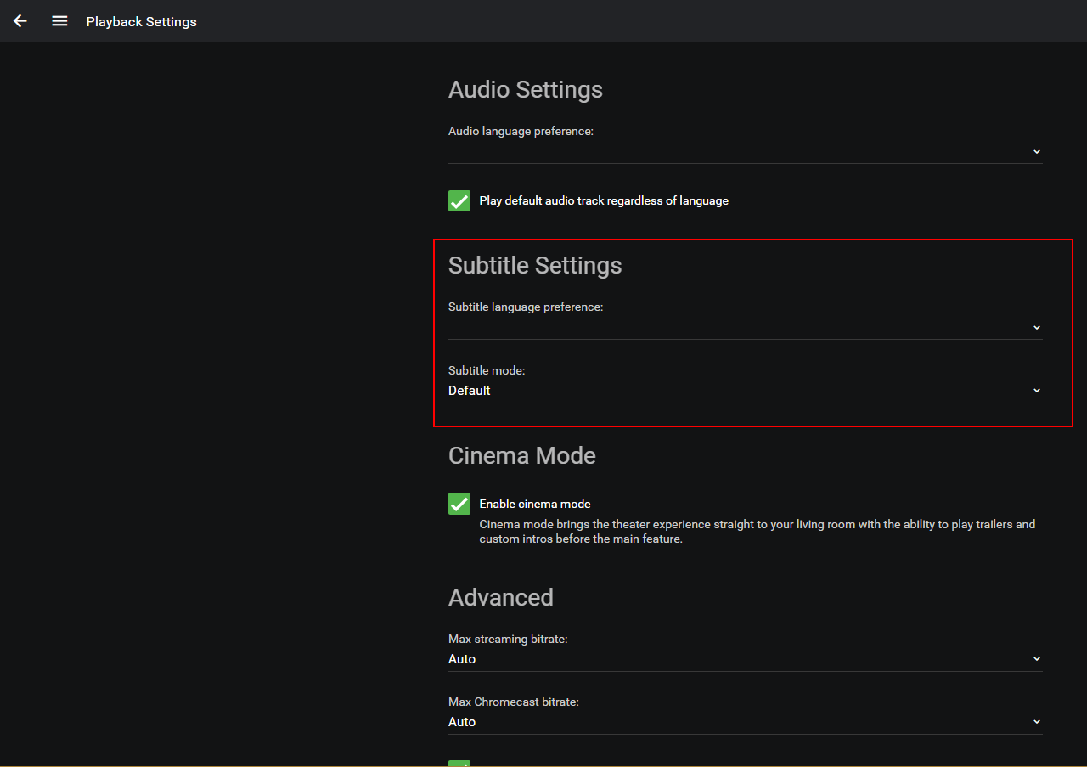Click the chevron on Max Chromecast bitrate
Viewport: 1087px width, 767px height.
pyautogui.click(x=1036, y=721)
